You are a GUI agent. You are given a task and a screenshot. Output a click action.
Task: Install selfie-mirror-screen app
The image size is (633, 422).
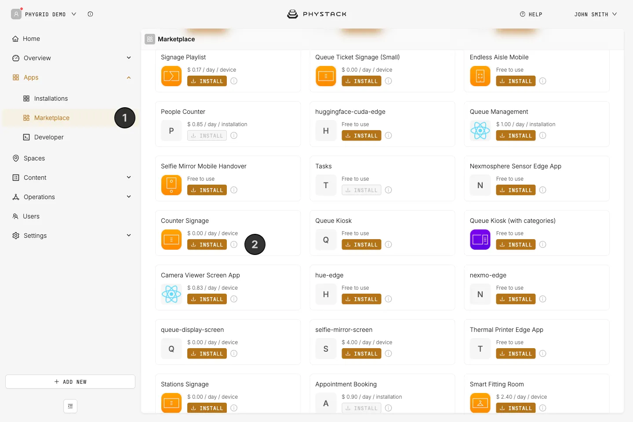[x=361, y=353]
